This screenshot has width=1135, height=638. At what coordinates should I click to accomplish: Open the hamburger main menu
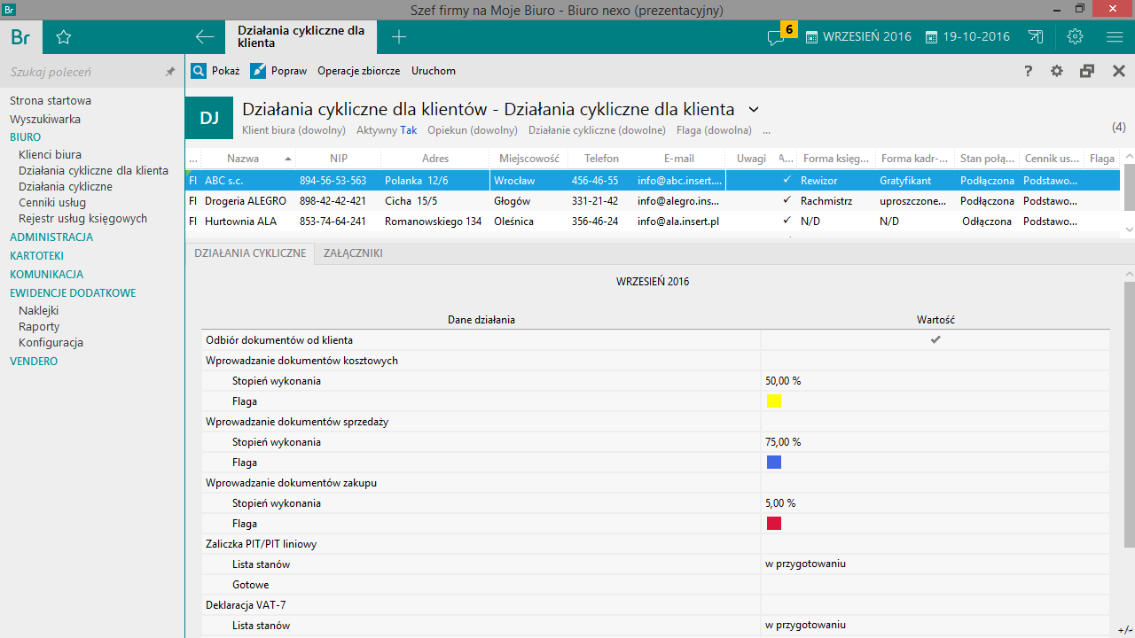point(1115,37)
